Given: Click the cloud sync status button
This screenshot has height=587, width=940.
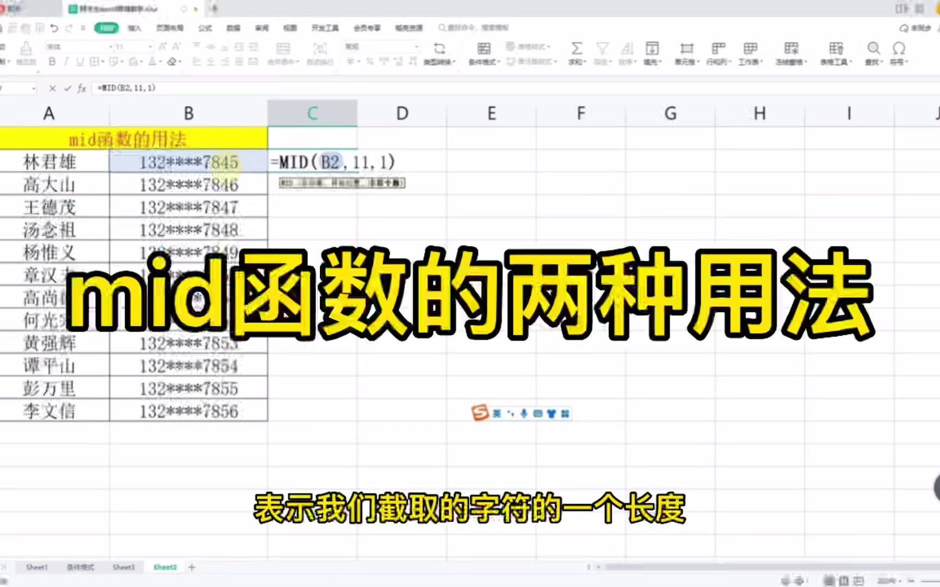Looking at the screenshot, I should click(915, 28).
